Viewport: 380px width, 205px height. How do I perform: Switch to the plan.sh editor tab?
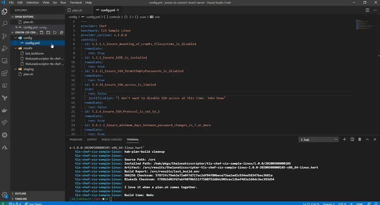77,10
